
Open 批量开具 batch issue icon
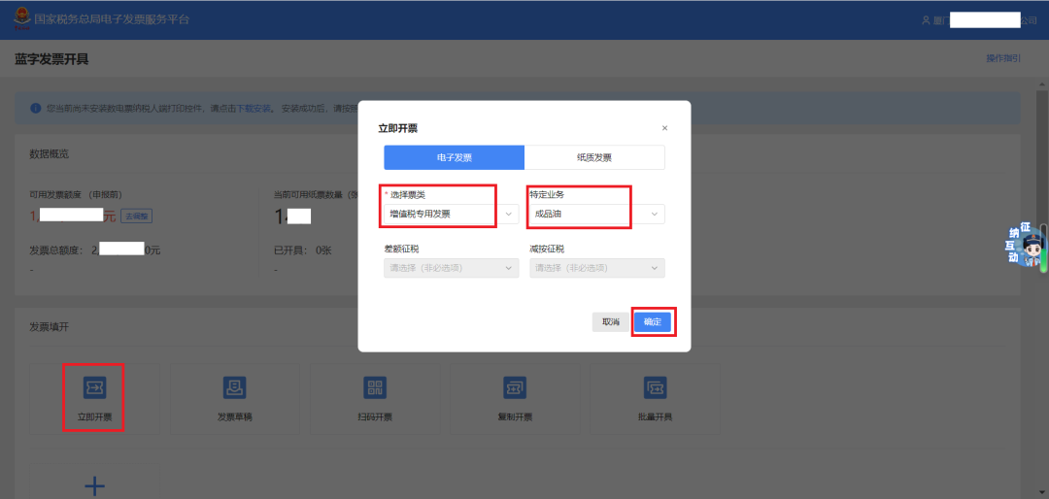point(655,386)
